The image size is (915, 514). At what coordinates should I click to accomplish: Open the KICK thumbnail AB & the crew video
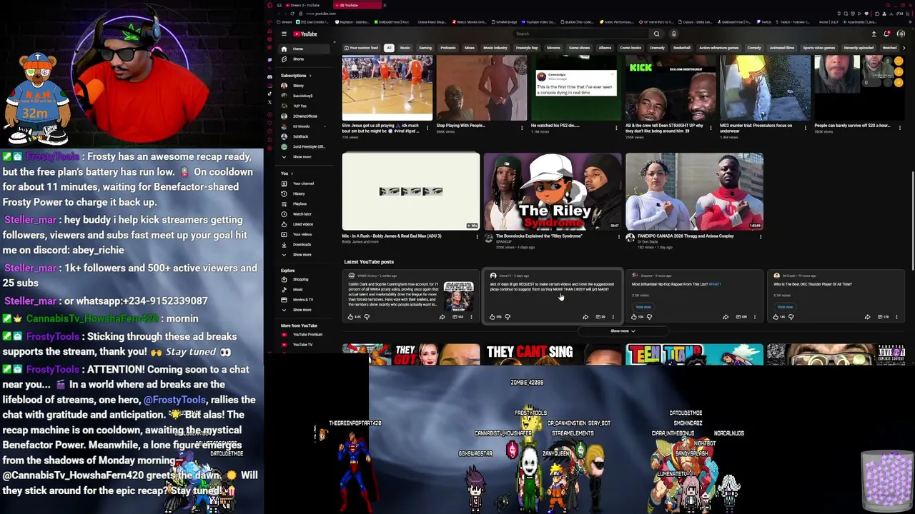coord(670,88)
